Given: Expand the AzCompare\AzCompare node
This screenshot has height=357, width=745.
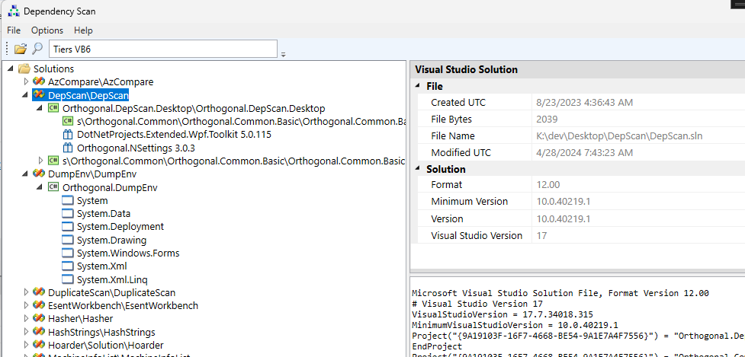Looking at the screenshot, I should (26, 81).
